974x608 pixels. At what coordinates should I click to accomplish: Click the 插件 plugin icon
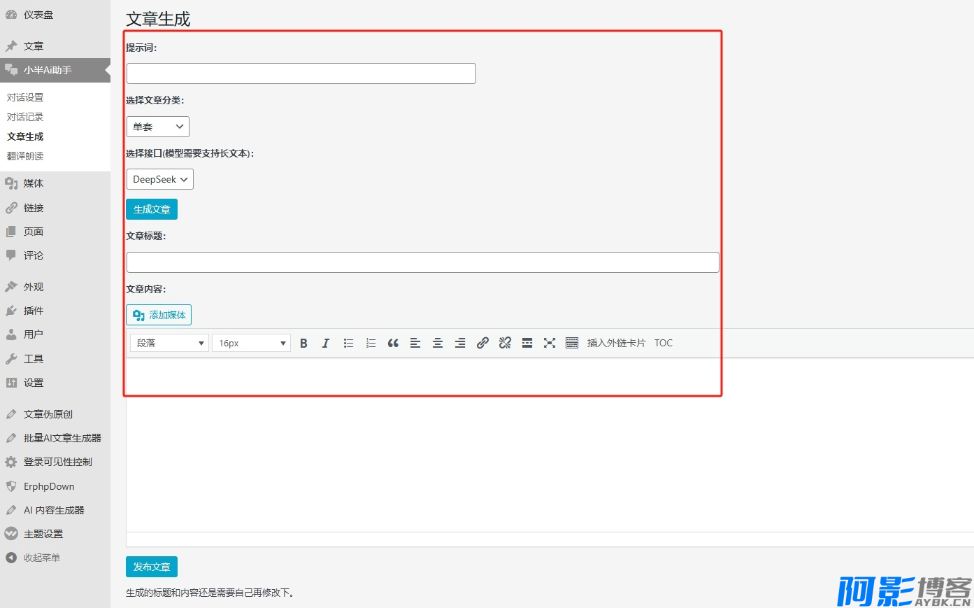11,311
